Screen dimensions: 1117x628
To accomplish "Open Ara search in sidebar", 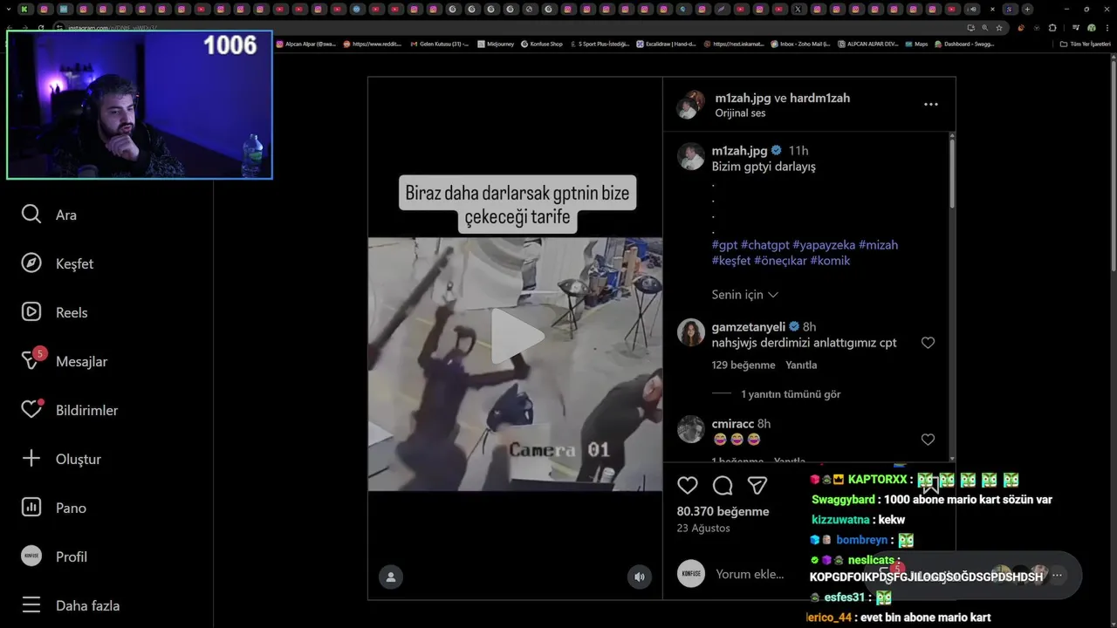I will click(49, 215).
